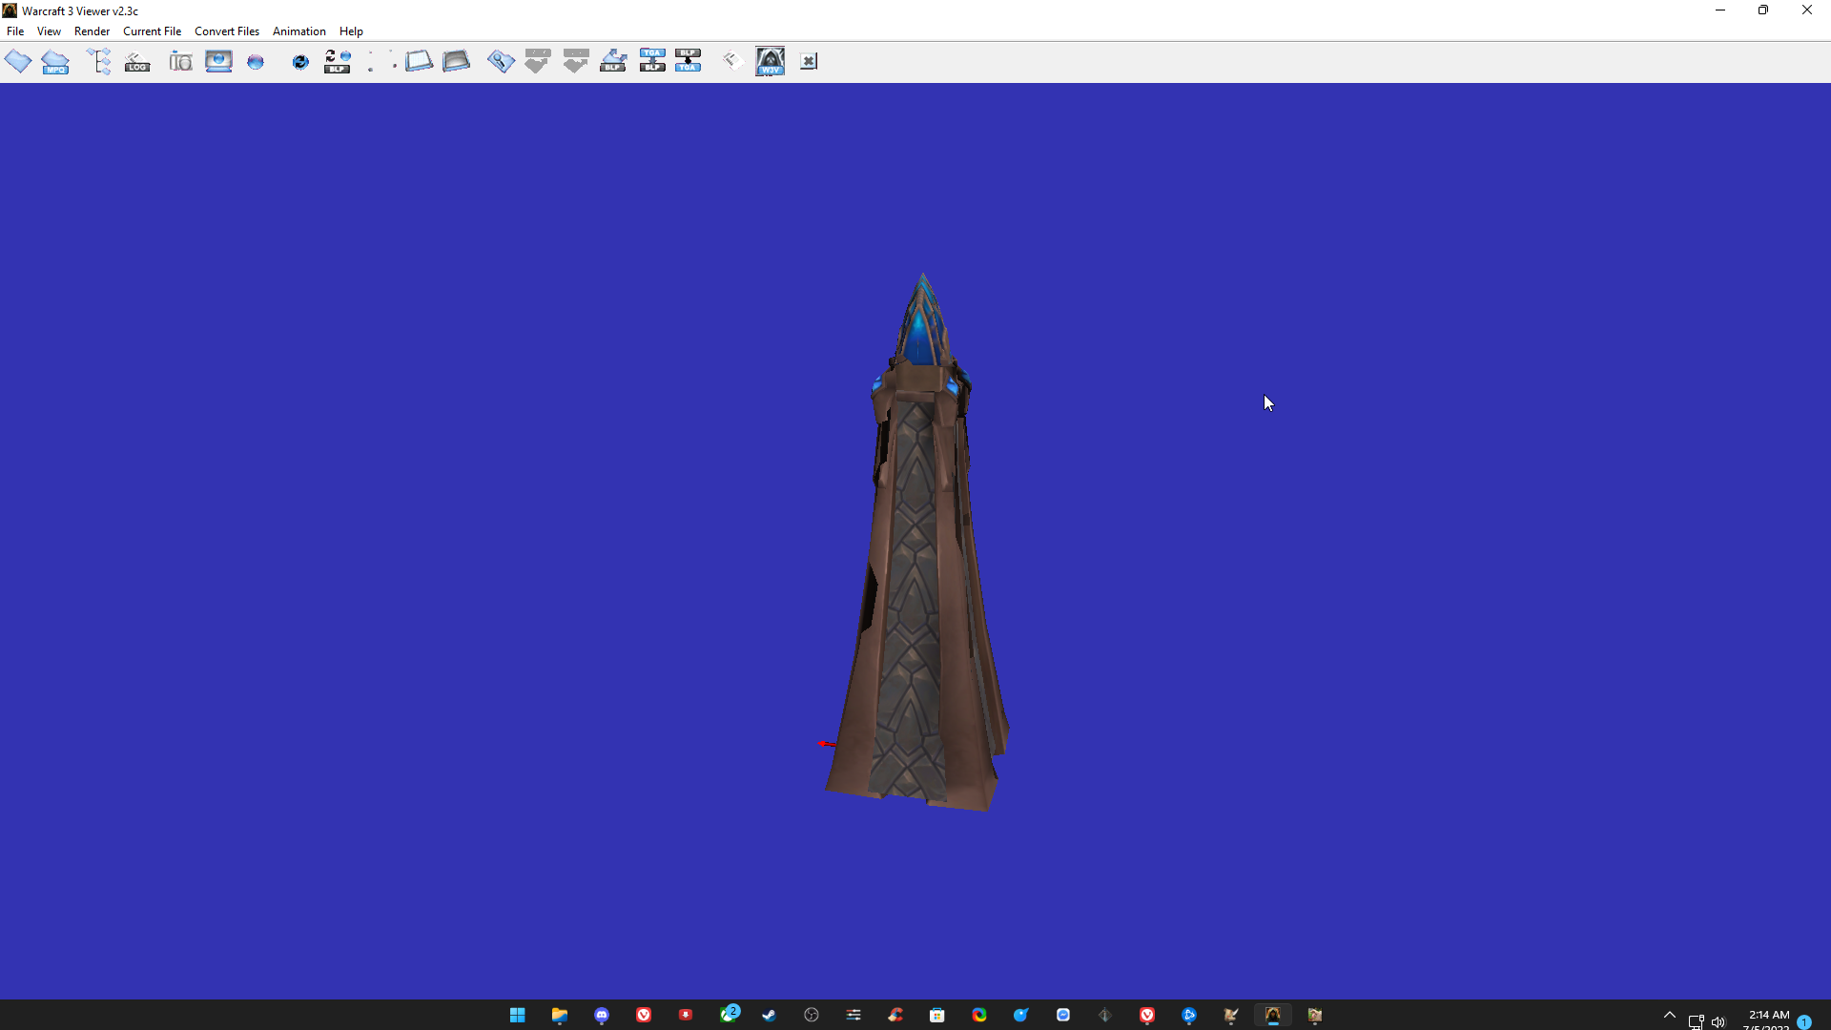Click the Windows Start button
The width and height of the screenshot is (1831, 1030).
pos(518,1015)
